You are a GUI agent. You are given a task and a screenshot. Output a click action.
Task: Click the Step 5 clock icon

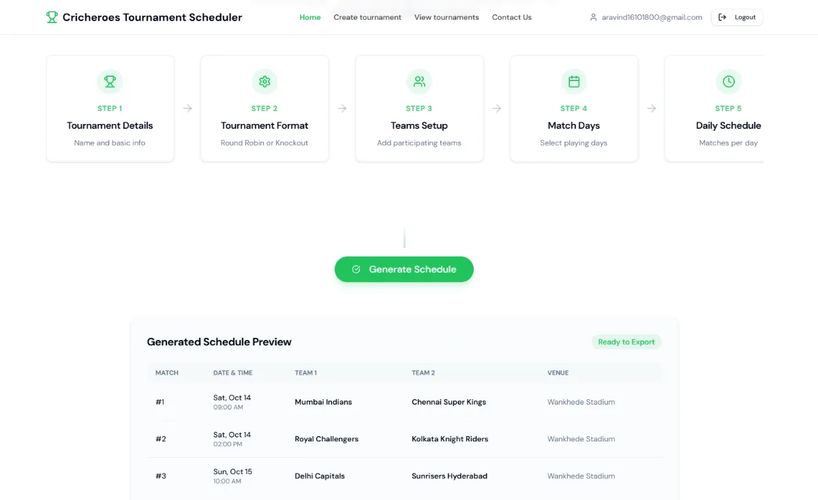729,82
